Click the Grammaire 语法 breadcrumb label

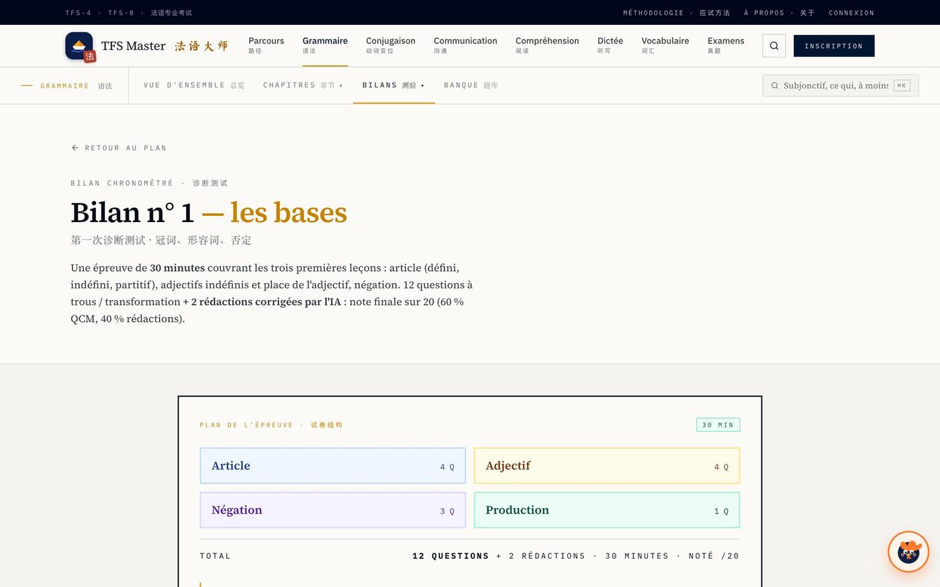point(76,86)
